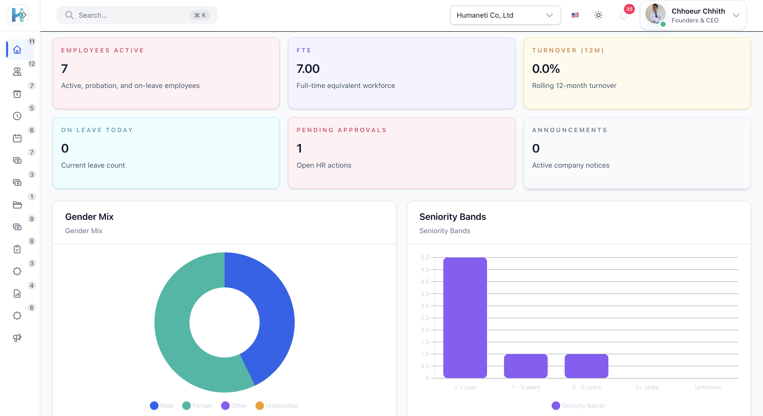The image size is (763, 416).
Task: Toggle Seniority Bands legend series
Action: coord(578,406)
